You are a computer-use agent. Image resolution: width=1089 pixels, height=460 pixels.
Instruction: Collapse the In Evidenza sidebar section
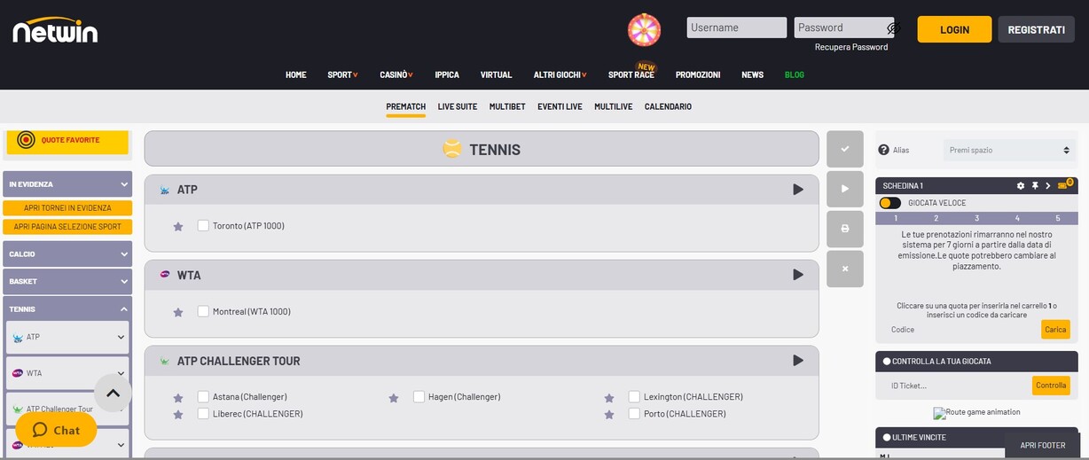pyautogui.click(x=67, y=184)
